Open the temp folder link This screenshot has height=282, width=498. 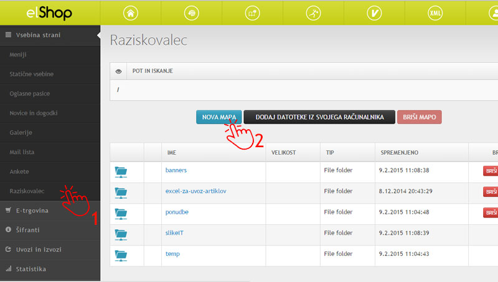172,254
